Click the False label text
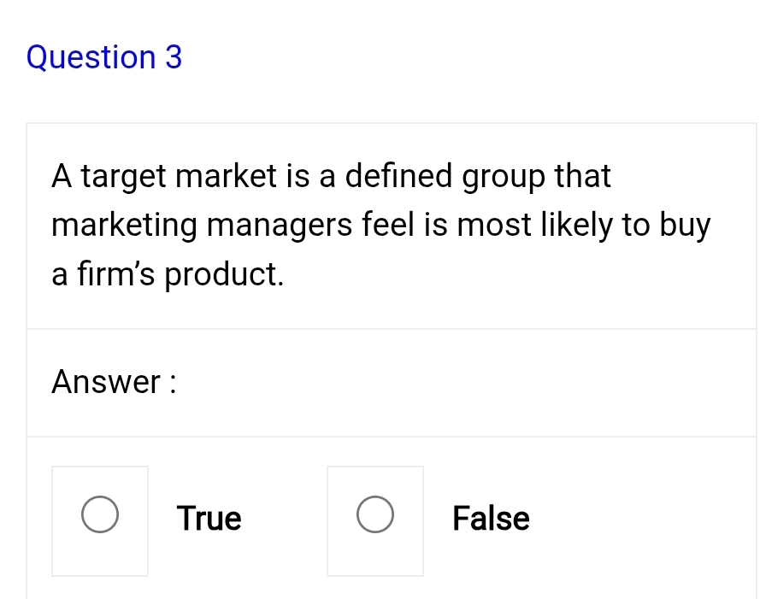Viewport: 760px width, 599px height. 491,518
